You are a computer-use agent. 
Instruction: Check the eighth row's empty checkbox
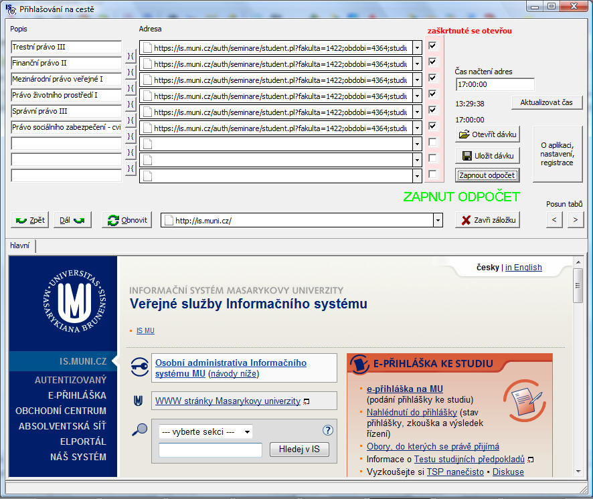pyautogui.click(x=432, y=158)
